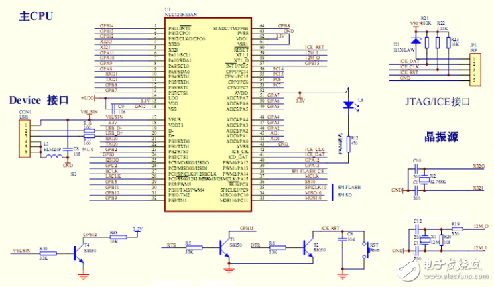Image resolution: width=494 pixels, height=287 pixels.
Task: Select the SPI FLASH net label
Action: (351, 186)
